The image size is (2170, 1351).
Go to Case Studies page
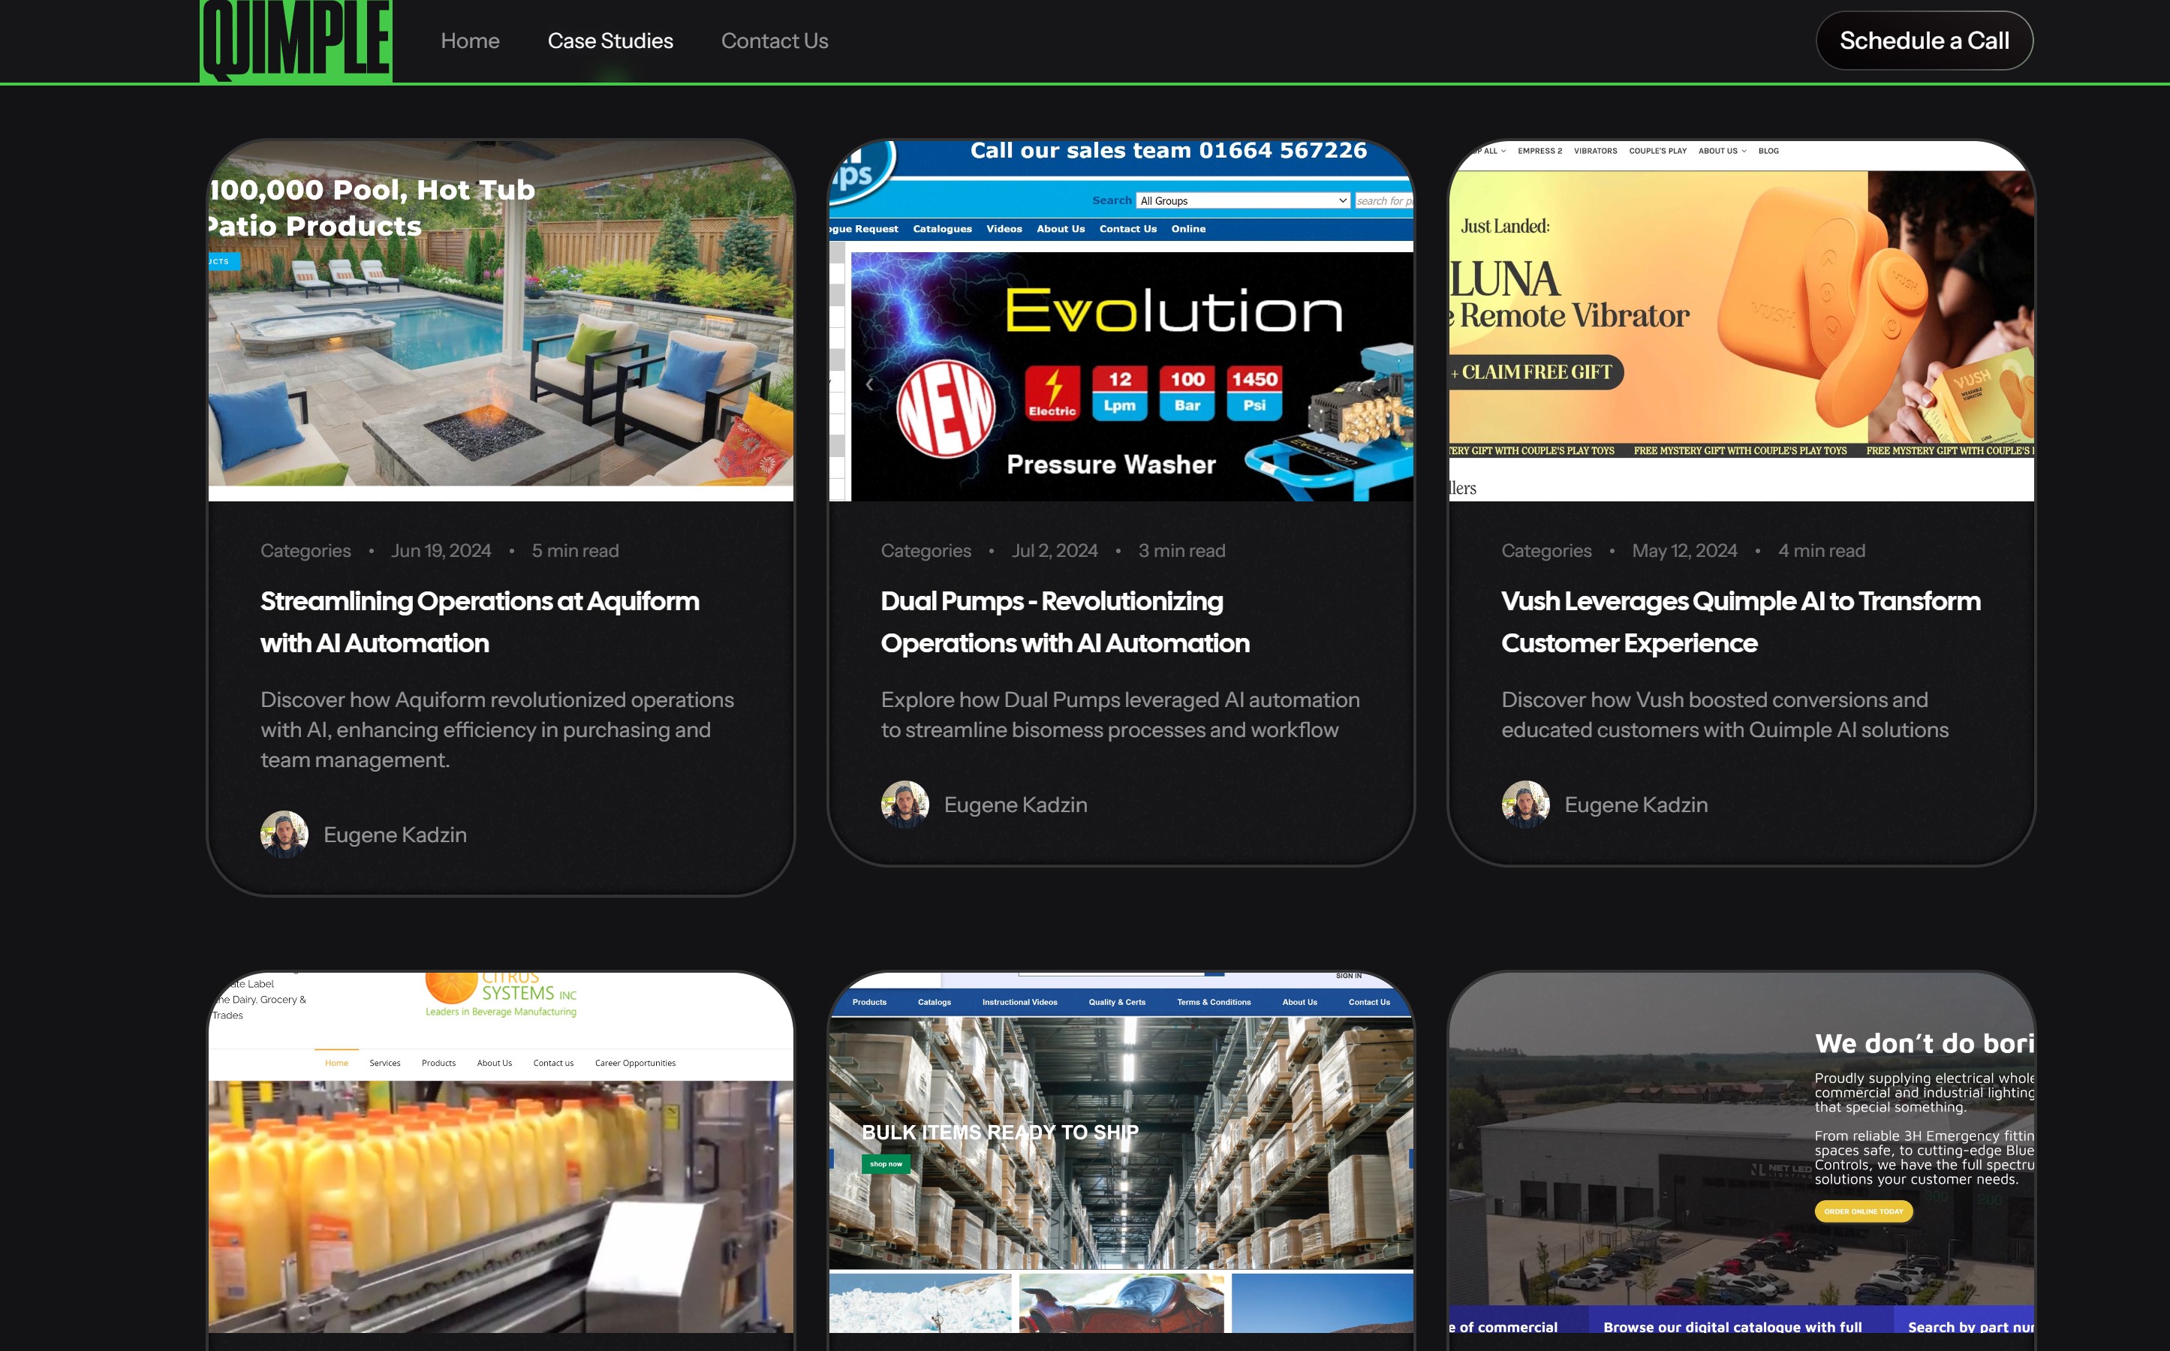[x=610, y=41]
